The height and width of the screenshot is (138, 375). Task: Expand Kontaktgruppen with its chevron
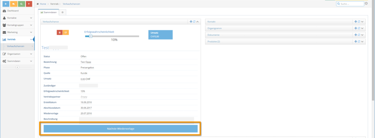click(31, 25)
